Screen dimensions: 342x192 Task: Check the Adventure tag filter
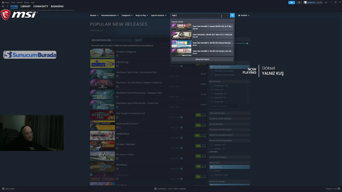pos(212,98)
